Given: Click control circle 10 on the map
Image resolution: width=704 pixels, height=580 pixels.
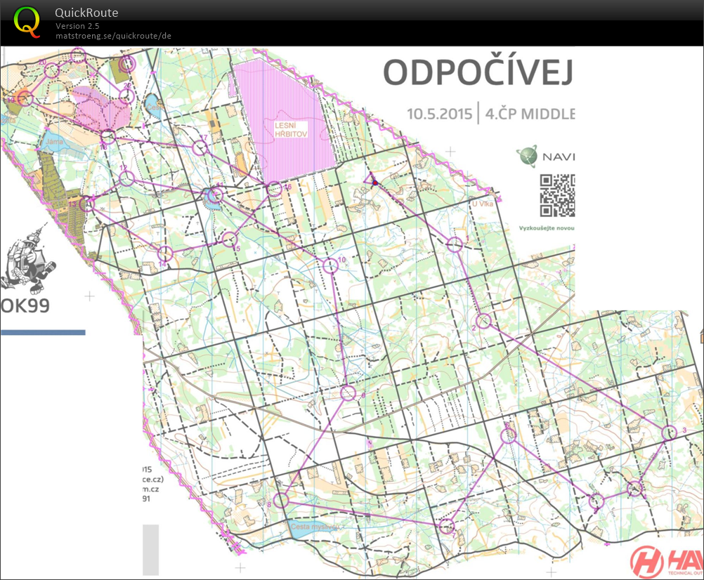Looking at the screenshot, I should 330,265.
